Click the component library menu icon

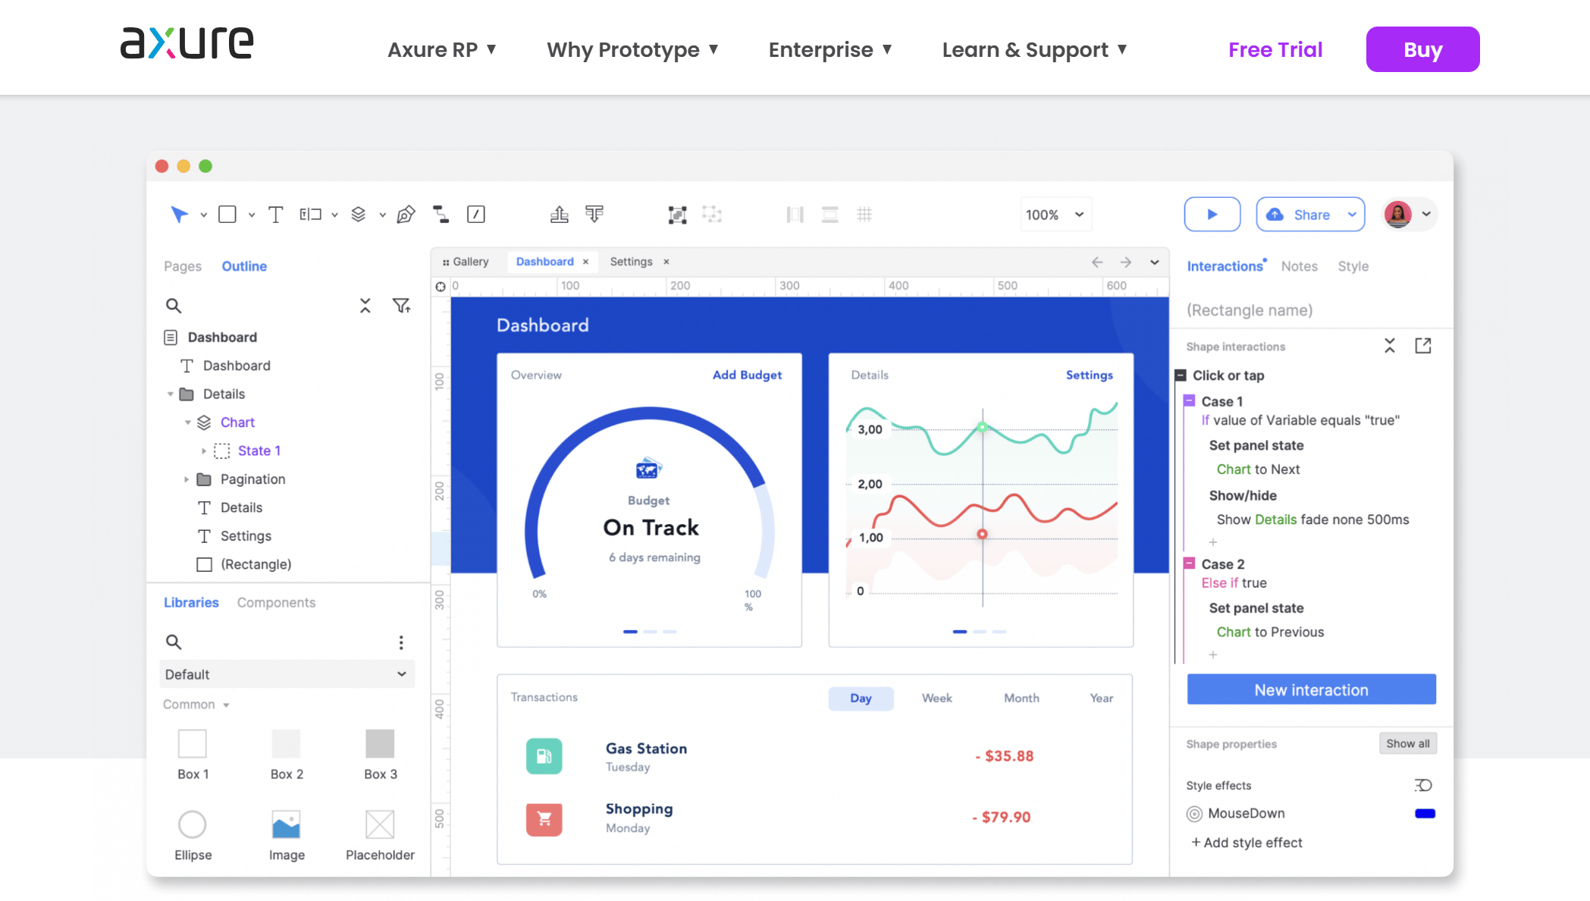(401, 642)
